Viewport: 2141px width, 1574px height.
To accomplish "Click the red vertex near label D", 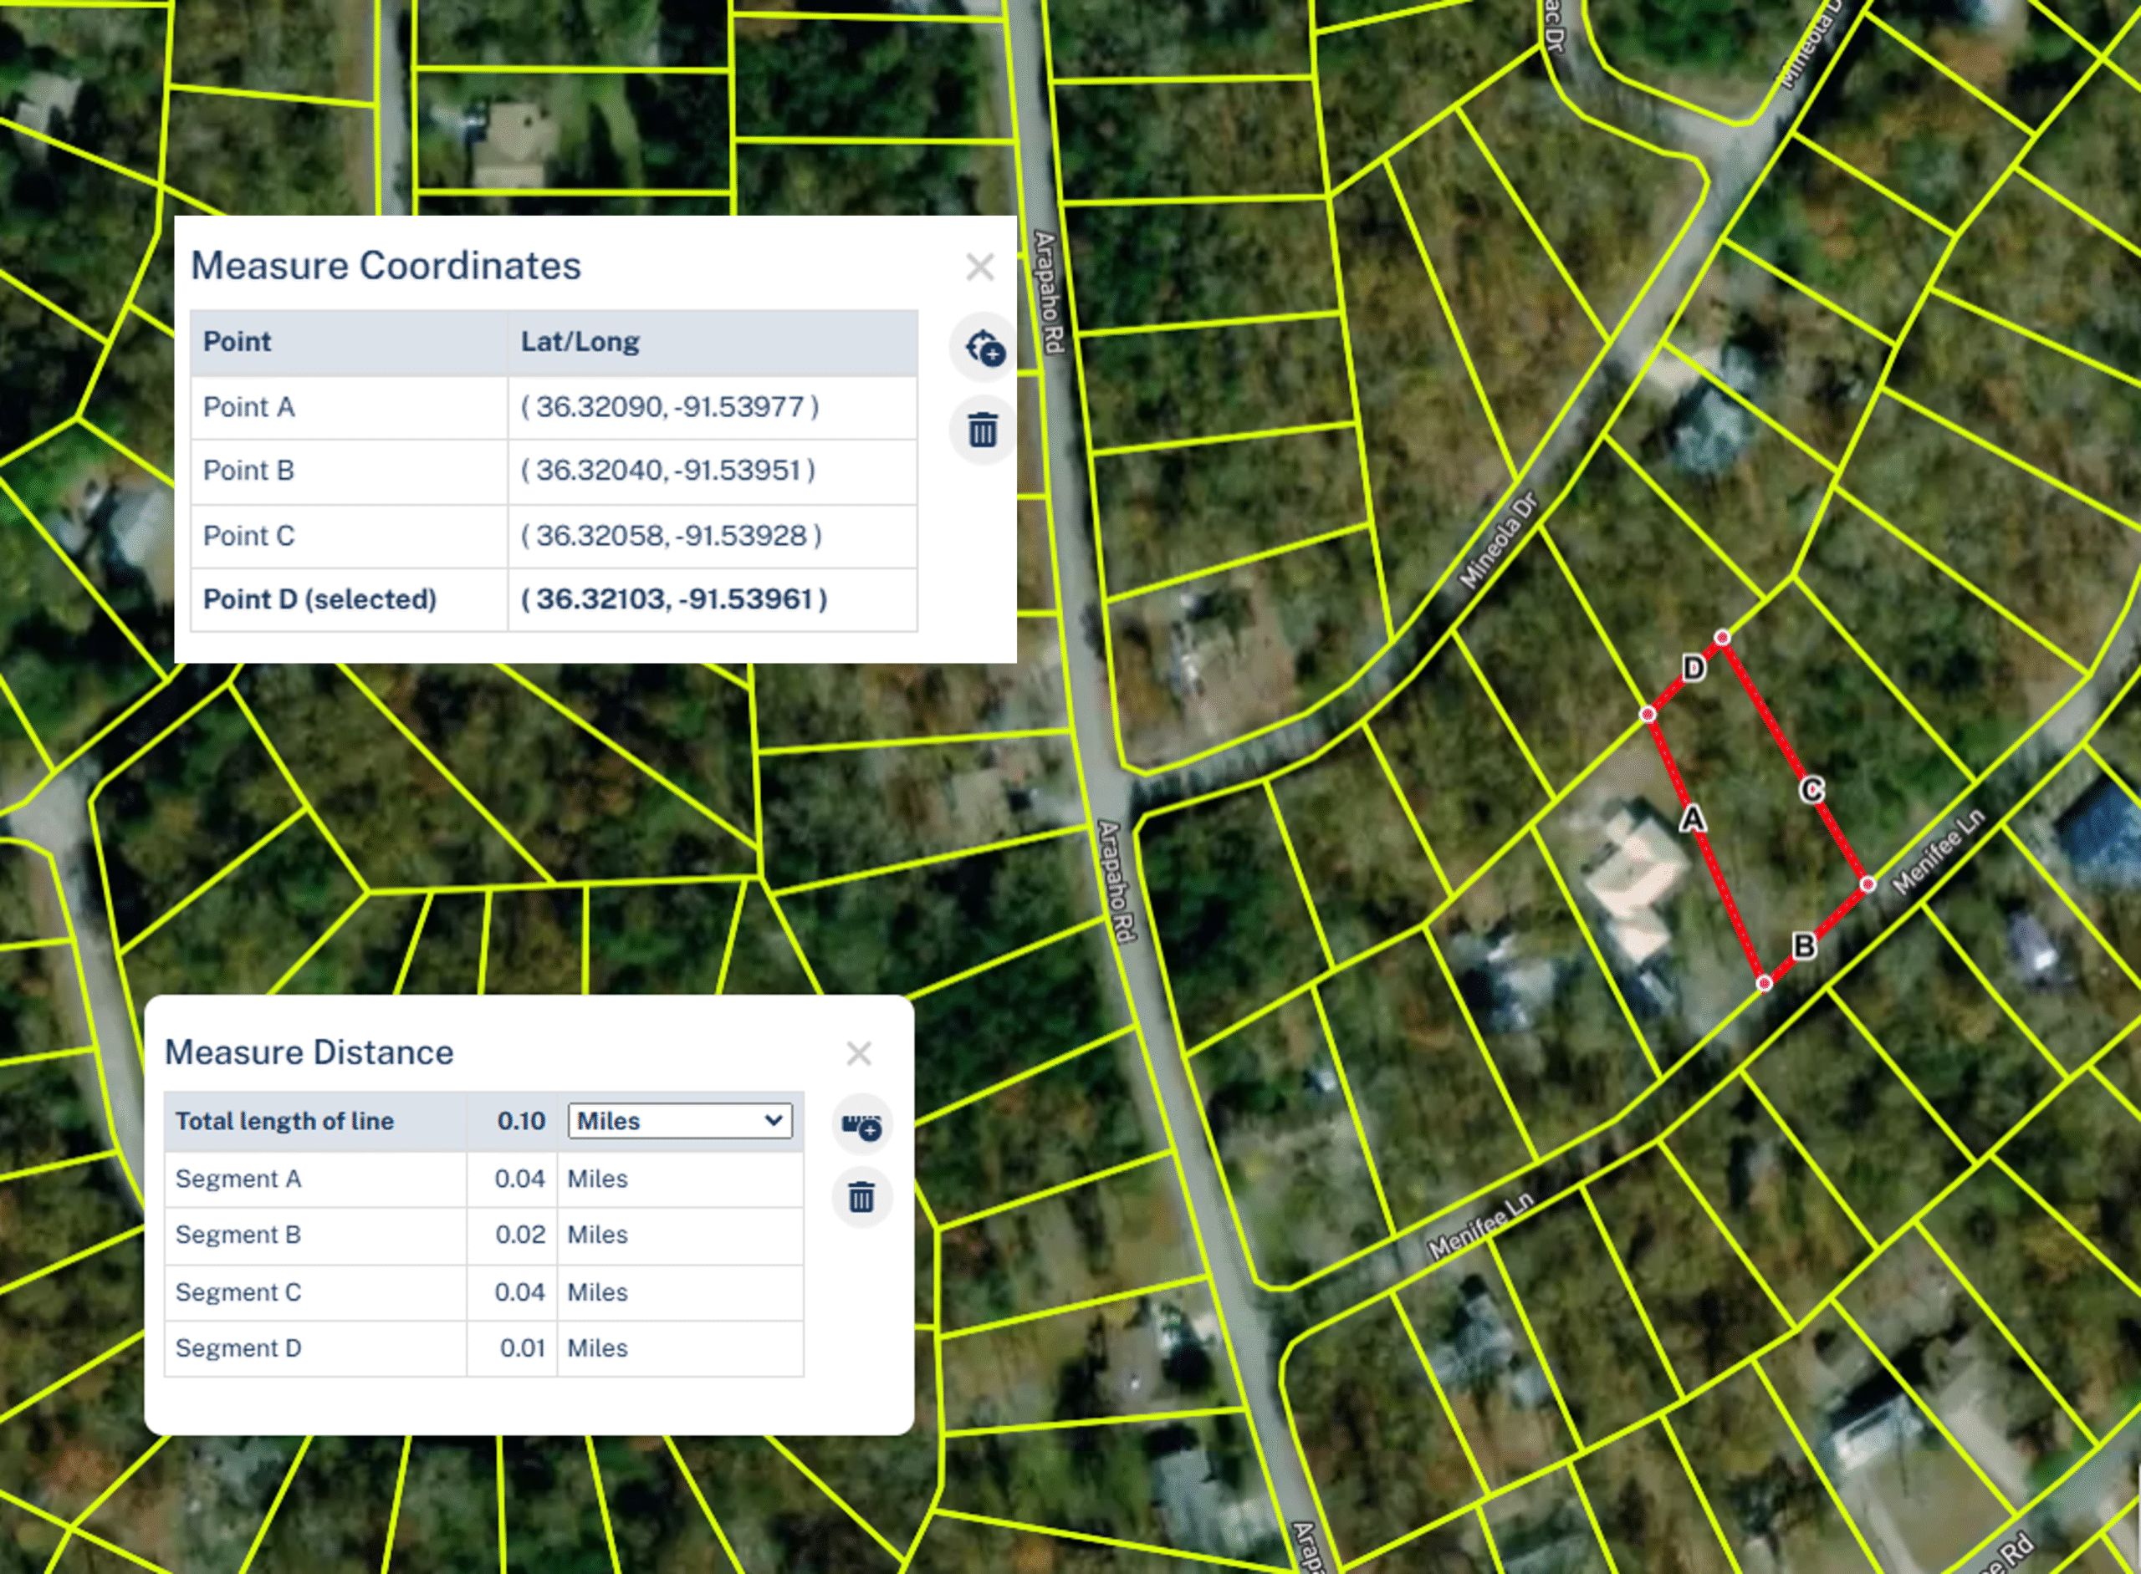I will click(x=1721, y=636).
